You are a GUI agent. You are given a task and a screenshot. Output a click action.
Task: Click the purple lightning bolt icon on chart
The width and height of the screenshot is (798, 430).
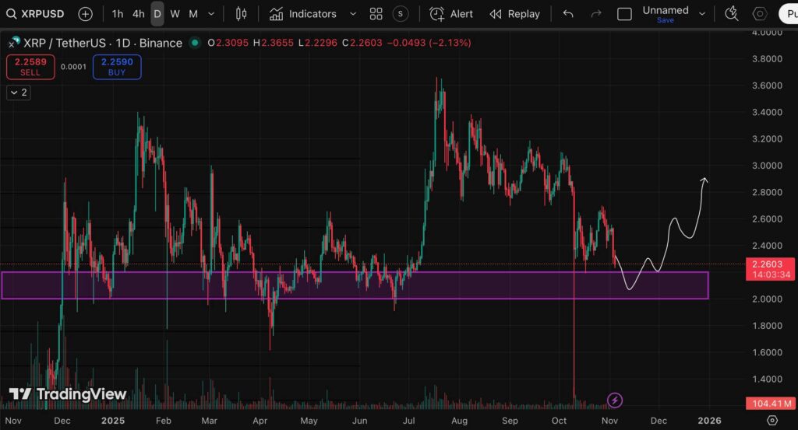tap(615, 400)
